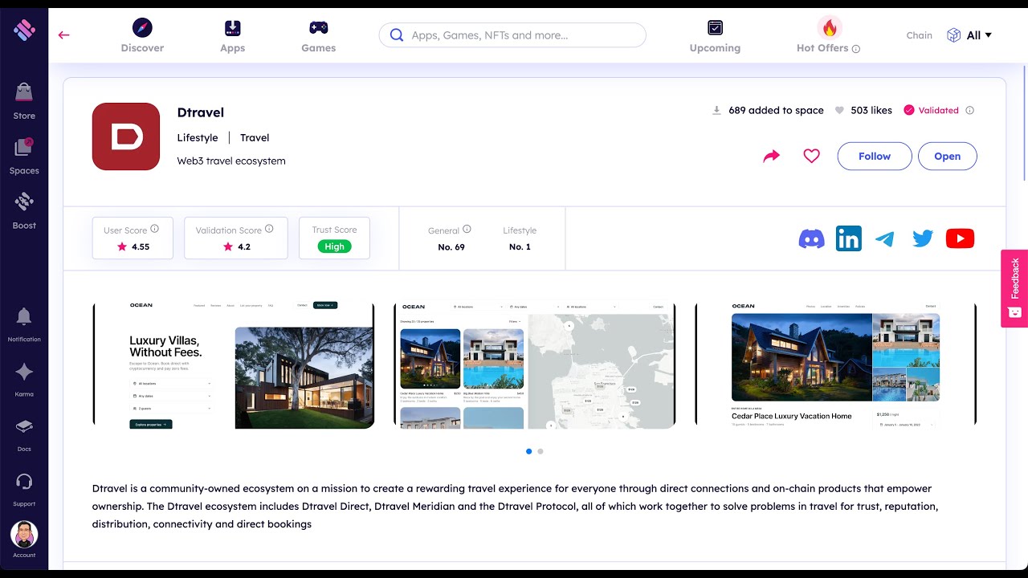Image resolution: width=1028 pixels, height=578 pixels.
Task: Click the Dtravel red app logo
Action: (126, 136)
